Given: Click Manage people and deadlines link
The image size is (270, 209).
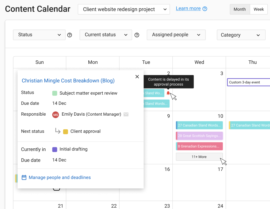Looking at the screenshot, I should (60, 177).
